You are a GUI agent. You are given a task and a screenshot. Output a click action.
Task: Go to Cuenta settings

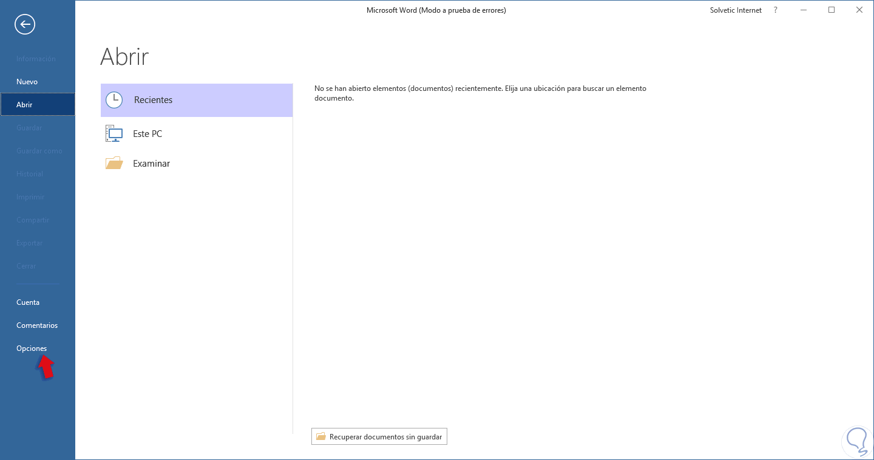tap(28, 302)
